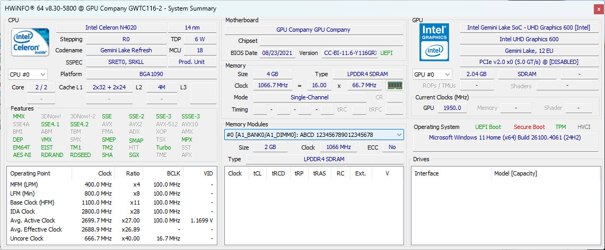Click the Secure Boot status label
The width and height of the screenshot is (605, 250).
coord(529,127)
